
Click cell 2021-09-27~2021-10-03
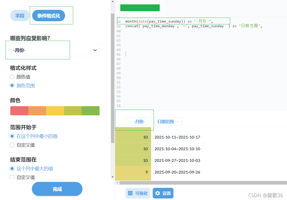tap(177, 160)
